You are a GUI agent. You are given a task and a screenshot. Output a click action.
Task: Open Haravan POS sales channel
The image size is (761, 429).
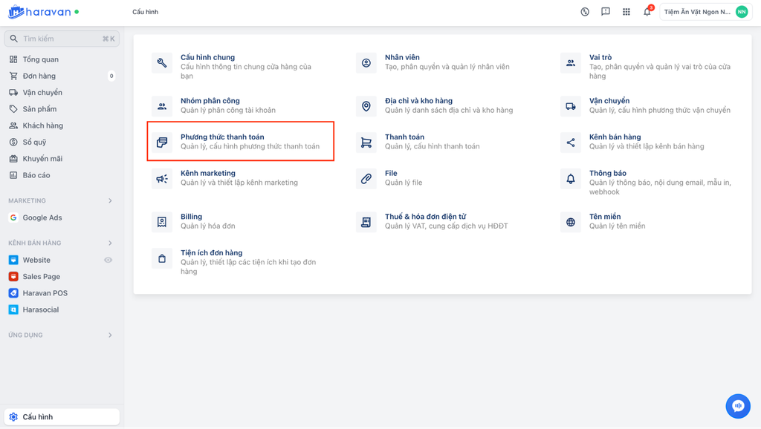coord(45,293)
